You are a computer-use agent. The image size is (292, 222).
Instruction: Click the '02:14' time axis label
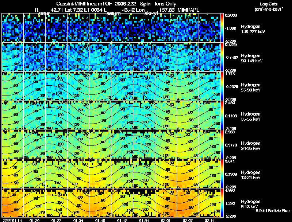tap(210, 220)
